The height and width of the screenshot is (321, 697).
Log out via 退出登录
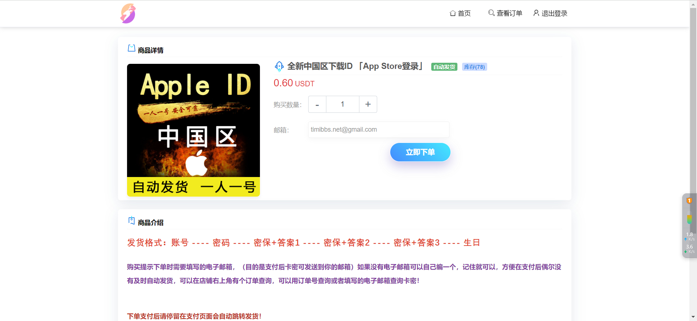pyautogui.click(x=554, y=13)
